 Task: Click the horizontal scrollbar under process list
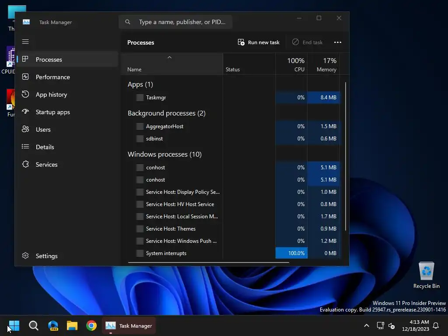209,262
